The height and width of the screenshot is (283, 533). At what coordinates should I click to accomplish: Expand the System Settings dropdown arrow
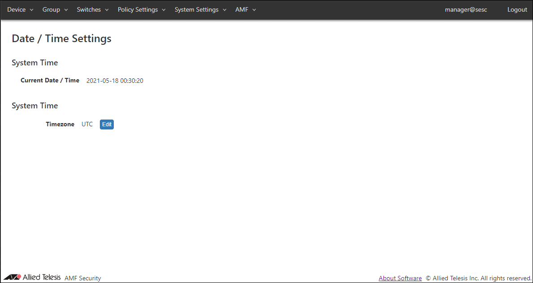[x=225, y=10]
